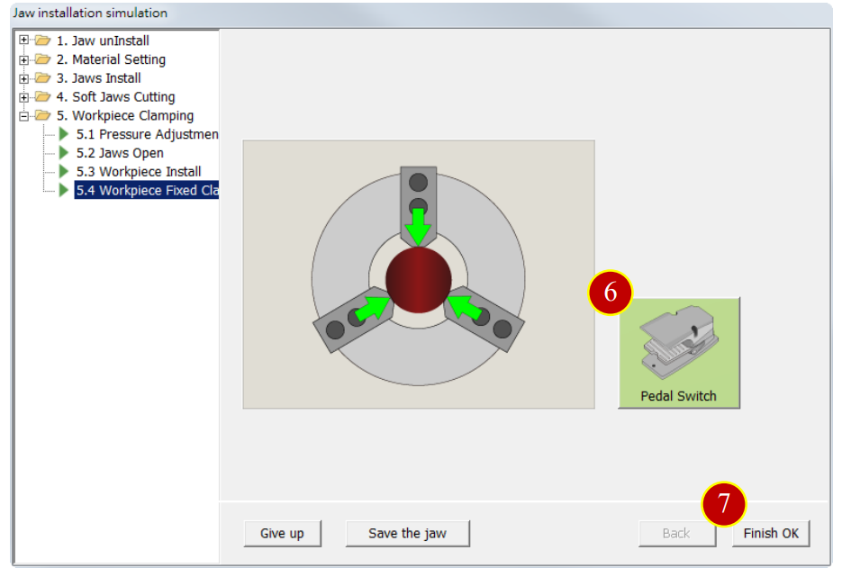The image size is (851, 577).
Task: Click the folder icon of Jaws Install
Action: (x=42, y=78)
